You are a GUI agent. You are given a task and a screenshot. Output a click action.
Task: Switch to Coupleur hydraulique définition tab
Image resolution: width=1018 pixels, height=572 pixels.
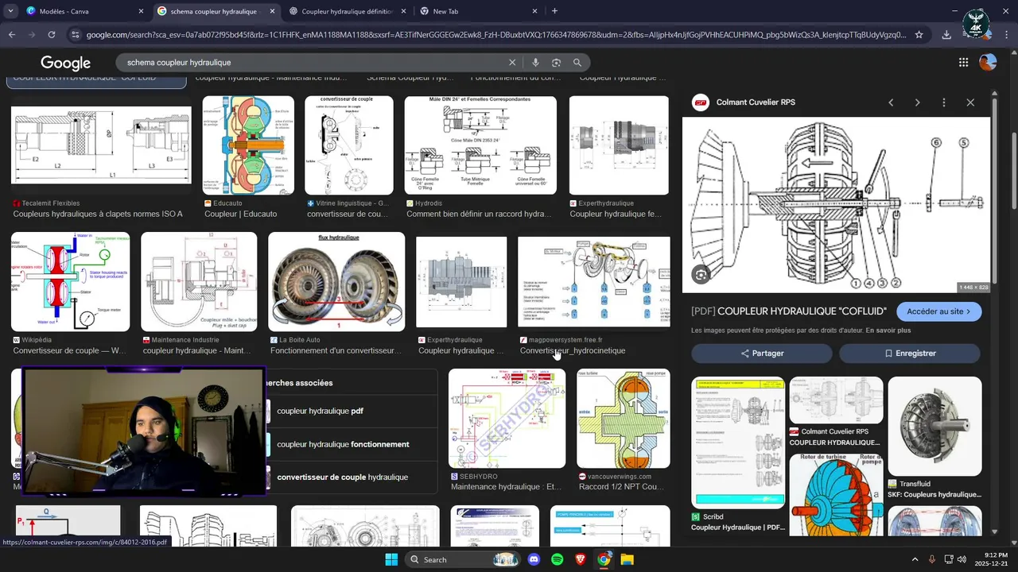(x=347, y=11)
